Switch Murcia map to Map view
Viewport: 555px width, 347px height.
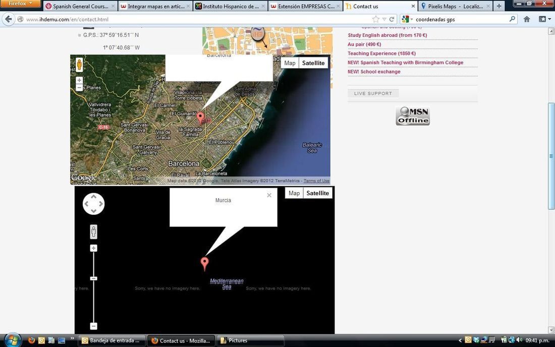point(294,193)
